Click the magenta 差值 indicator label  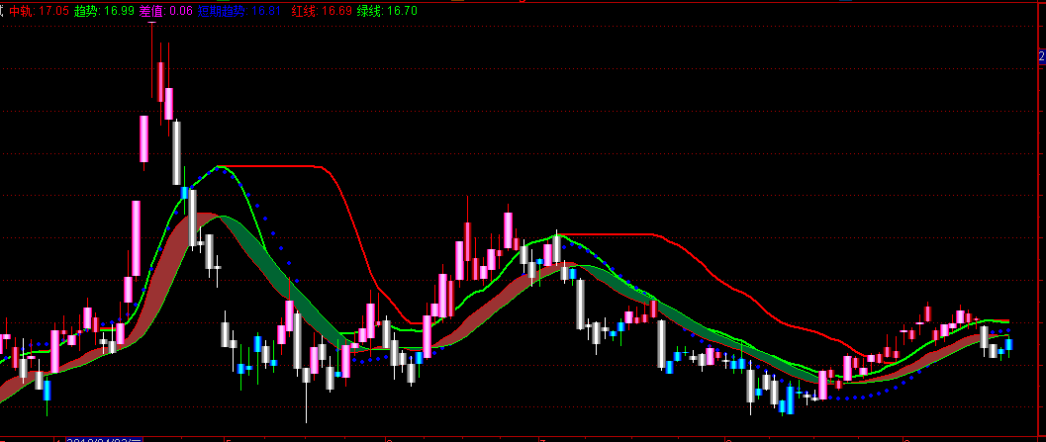pyautogui.click(x=166, y=10)
